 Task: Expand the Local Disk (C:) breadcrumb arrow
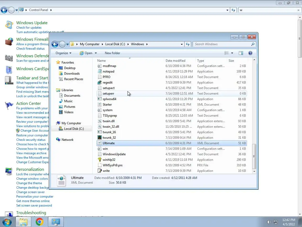click(128, 44)
